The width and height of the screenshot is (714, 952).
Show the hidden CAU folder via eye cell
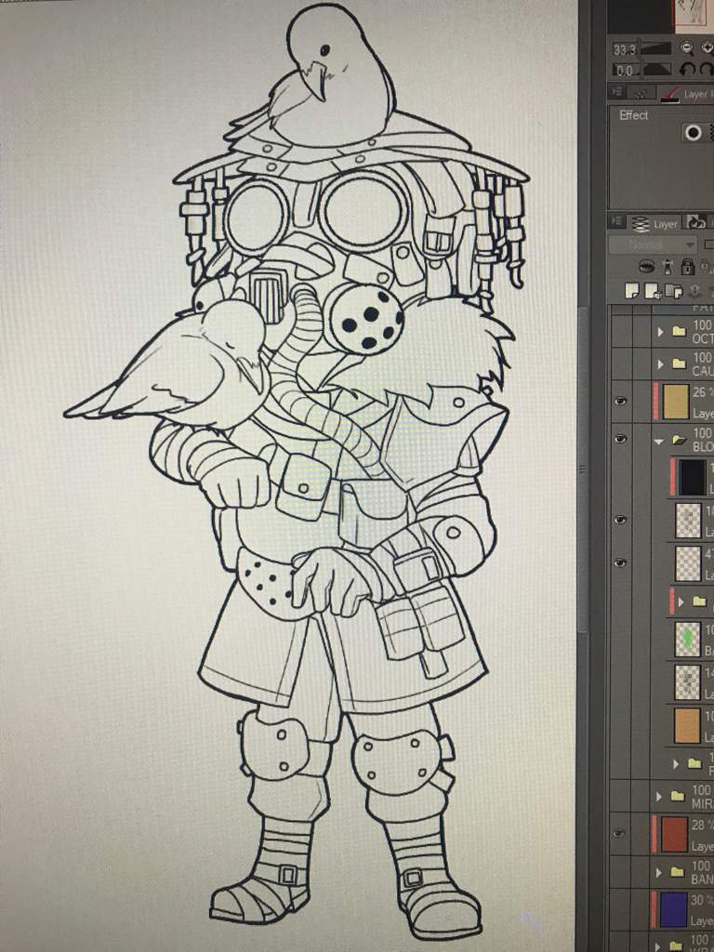coord(620,364)
